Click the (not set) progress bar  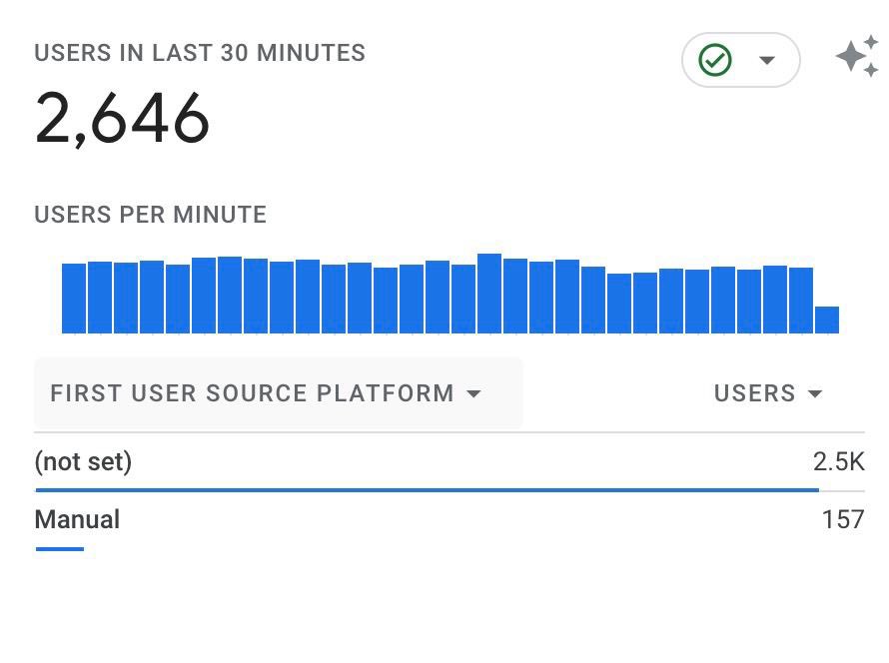427,490
